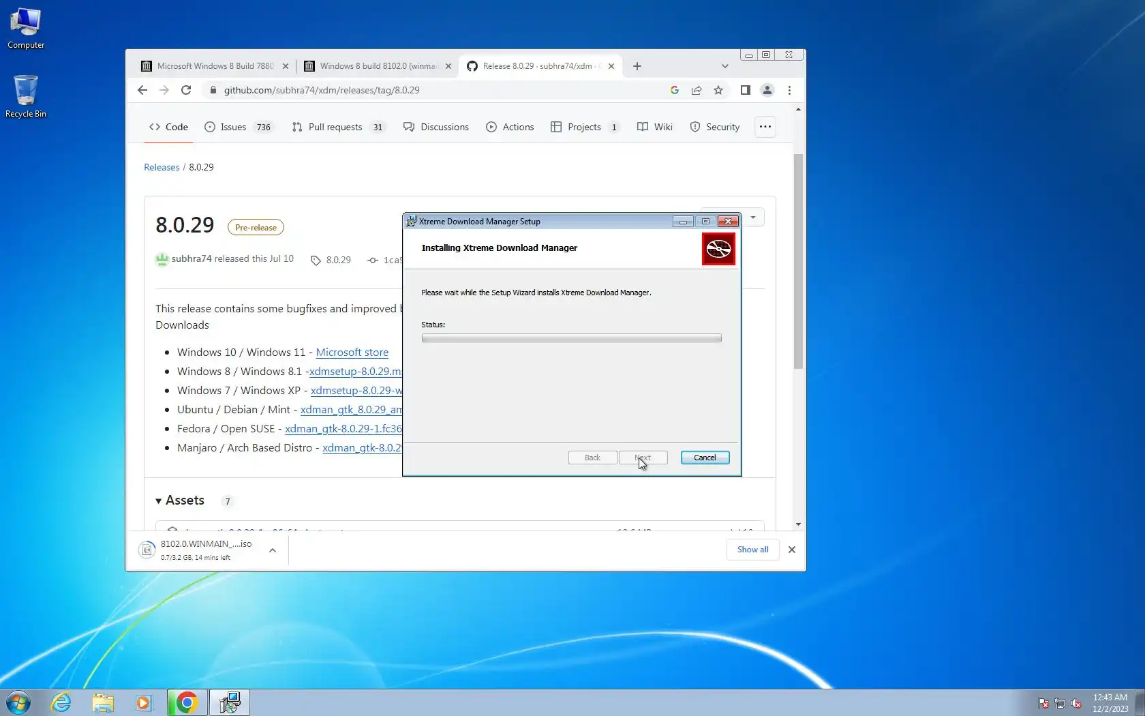
Task: Download the Fedora xdman_gtk-8.0.29-1.fc36 link
Action: coord(343,429)
